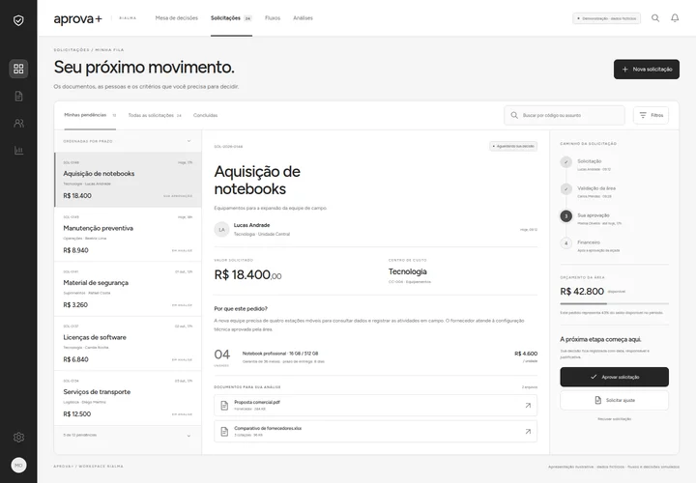
Task: Click the Solicitação completed check circle
Action: [x=565, y=162]
